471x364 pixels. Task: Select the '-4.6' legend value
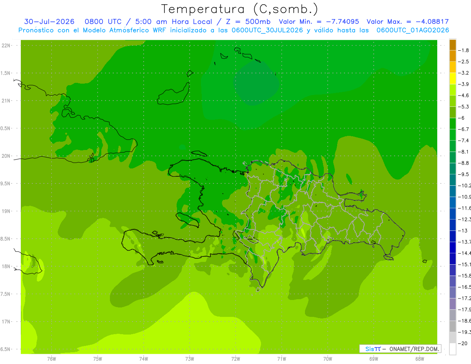coord(464,95)
